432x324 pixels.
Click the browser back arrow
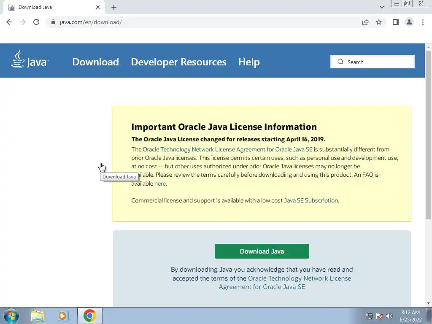click(9, 22)
